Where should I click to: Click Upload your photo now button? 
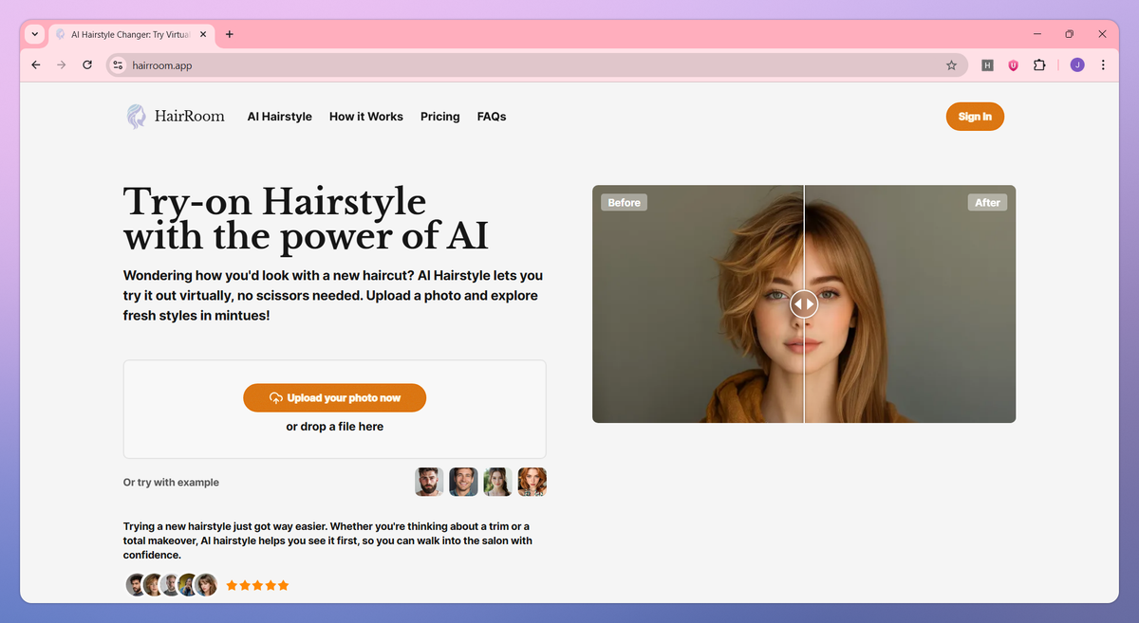click(335, 398)
